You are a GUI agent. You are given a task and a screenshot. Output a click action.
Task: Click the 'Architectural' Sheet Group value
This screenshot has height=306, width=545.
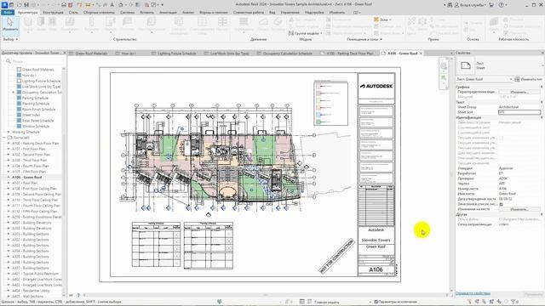pos(508,107)
